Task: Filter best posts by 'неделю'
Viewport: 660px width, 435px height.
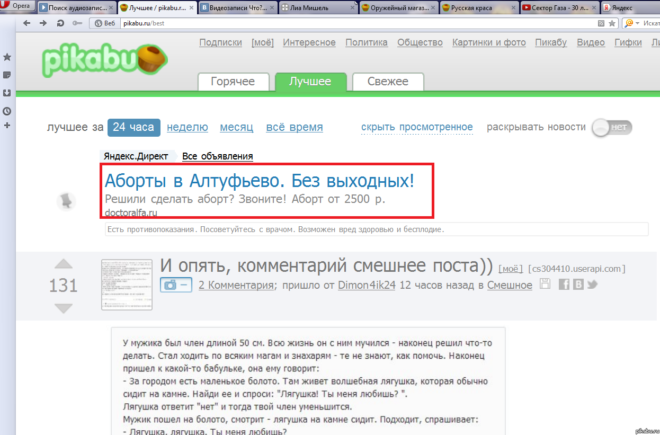Action: pos(188,127)
